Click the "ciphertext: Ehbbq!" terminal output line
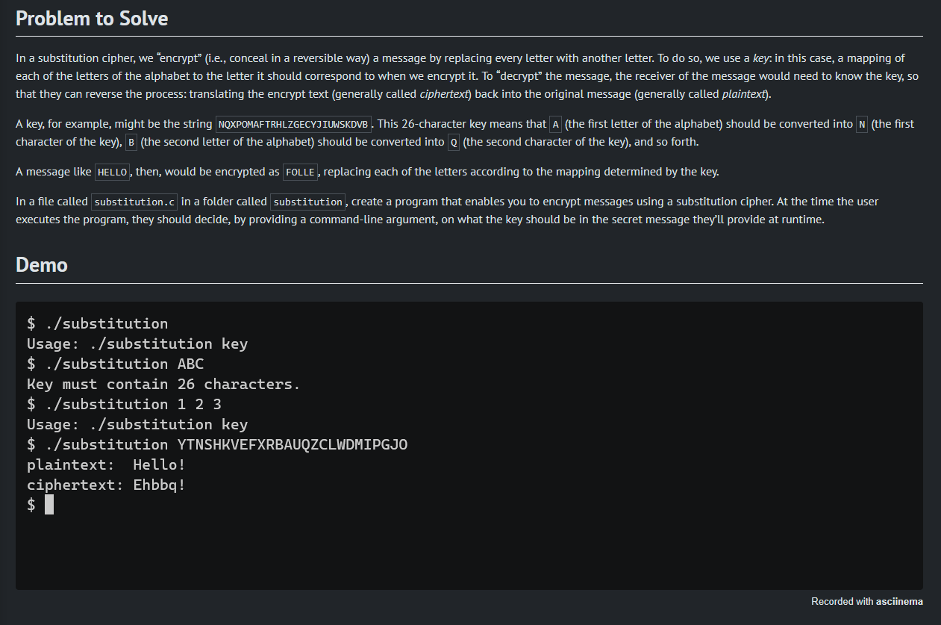This screenshot has width=941, height=625. [106, 485]
